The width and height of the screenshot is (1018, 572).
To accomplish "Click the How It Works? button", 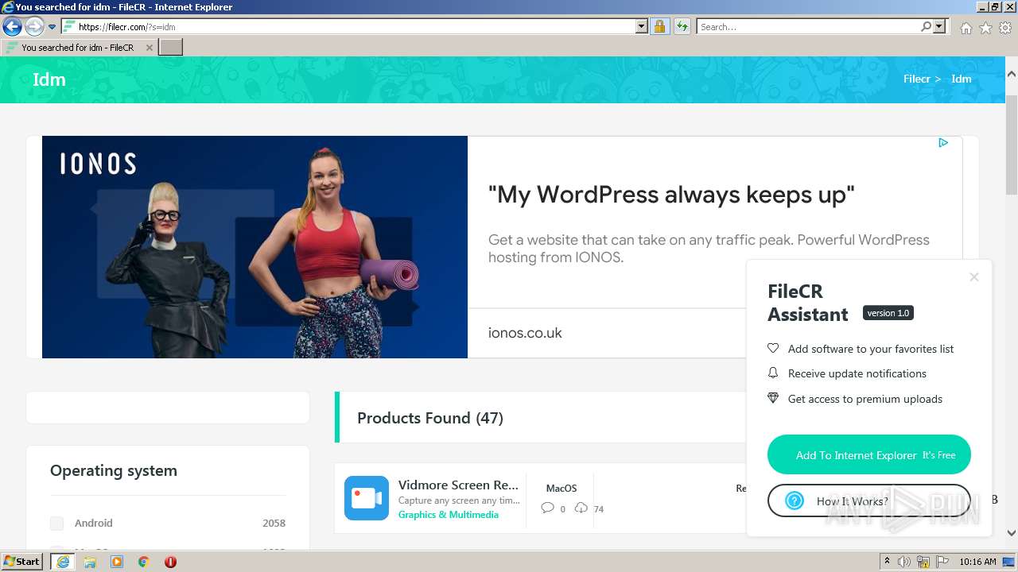I will click(x=869, y=500).
